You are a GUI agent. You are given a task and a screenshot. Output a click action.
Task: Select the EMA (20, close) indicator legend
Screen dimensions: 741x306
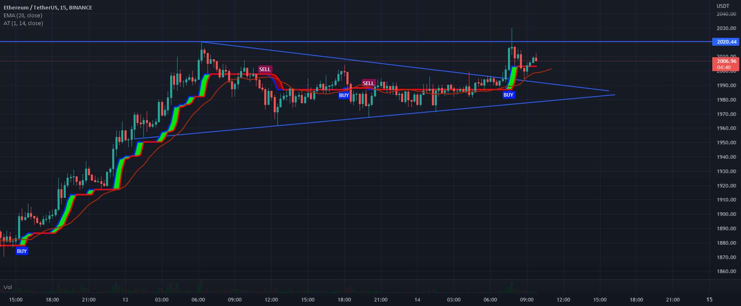23,15
